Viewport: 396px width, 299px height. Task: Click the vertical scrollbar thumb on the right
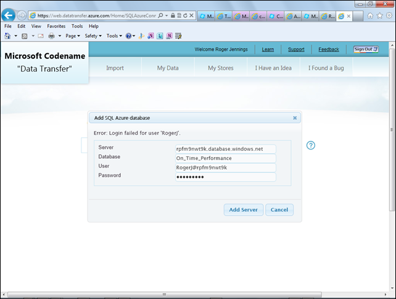(x=392, y=130)
